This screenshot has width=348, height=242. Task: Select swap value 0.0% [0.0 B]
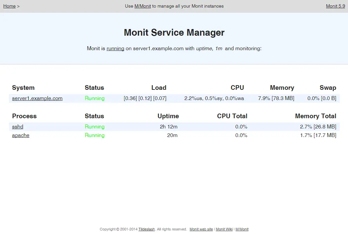tap(322, 98)
